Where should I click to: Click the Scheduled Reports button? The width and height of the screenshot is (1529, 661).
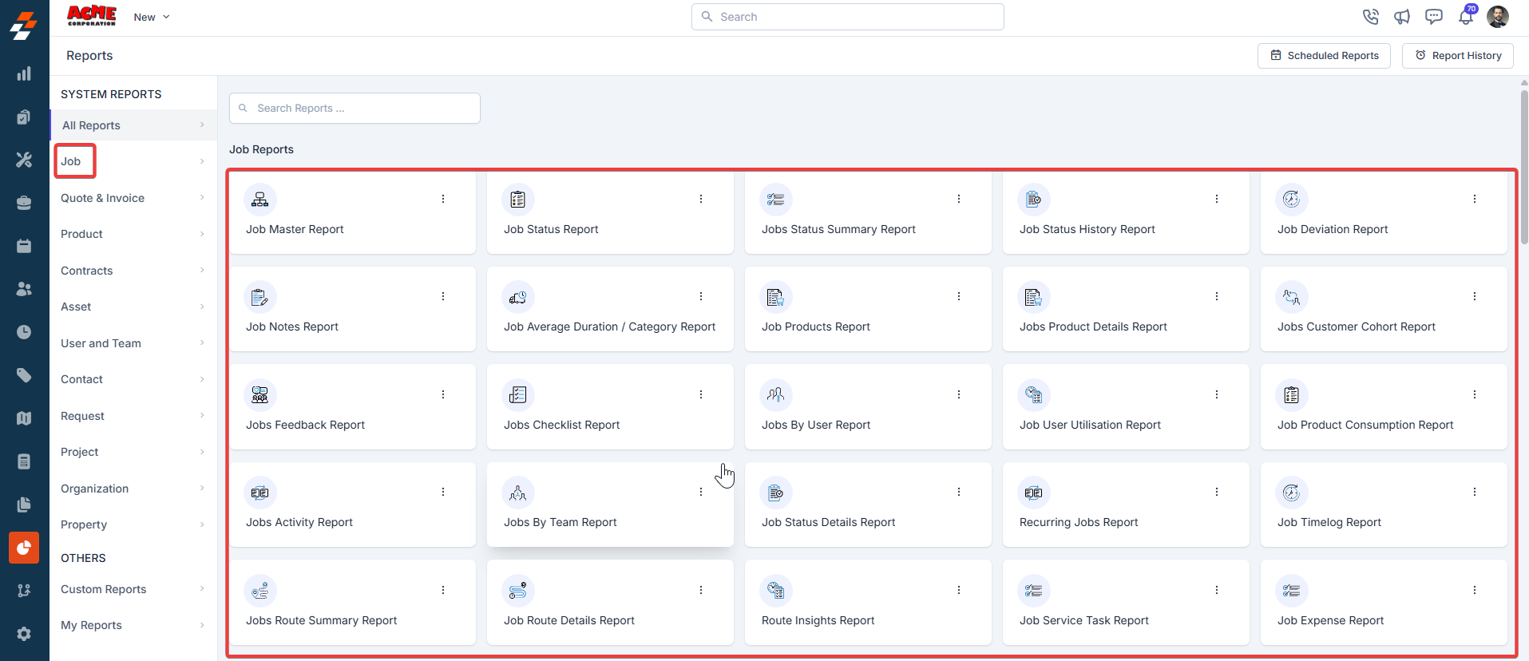click(x=1324, y=56)
